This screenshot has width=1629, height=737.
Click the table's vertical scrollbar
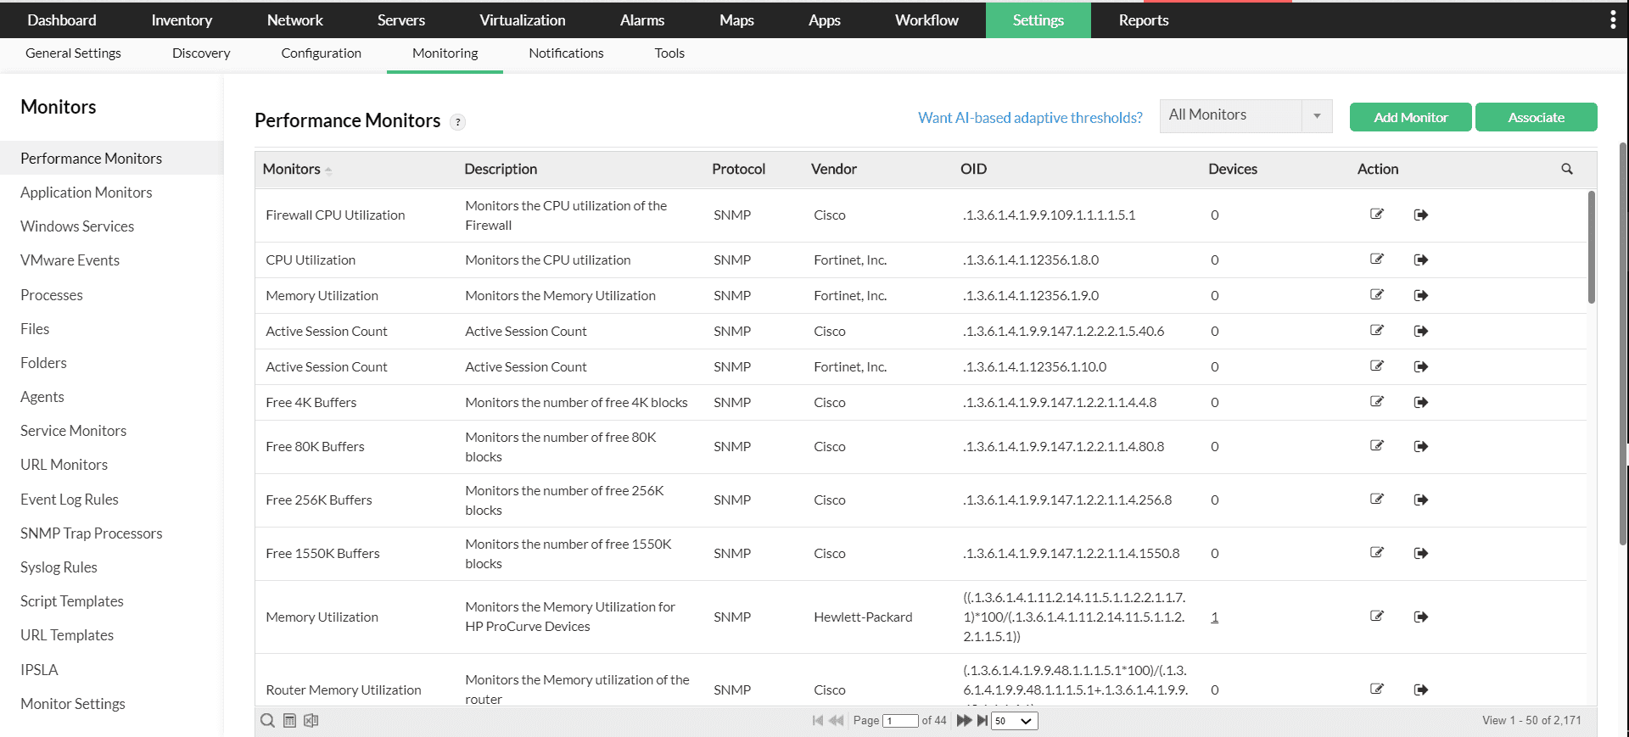tap(1592, 246)
